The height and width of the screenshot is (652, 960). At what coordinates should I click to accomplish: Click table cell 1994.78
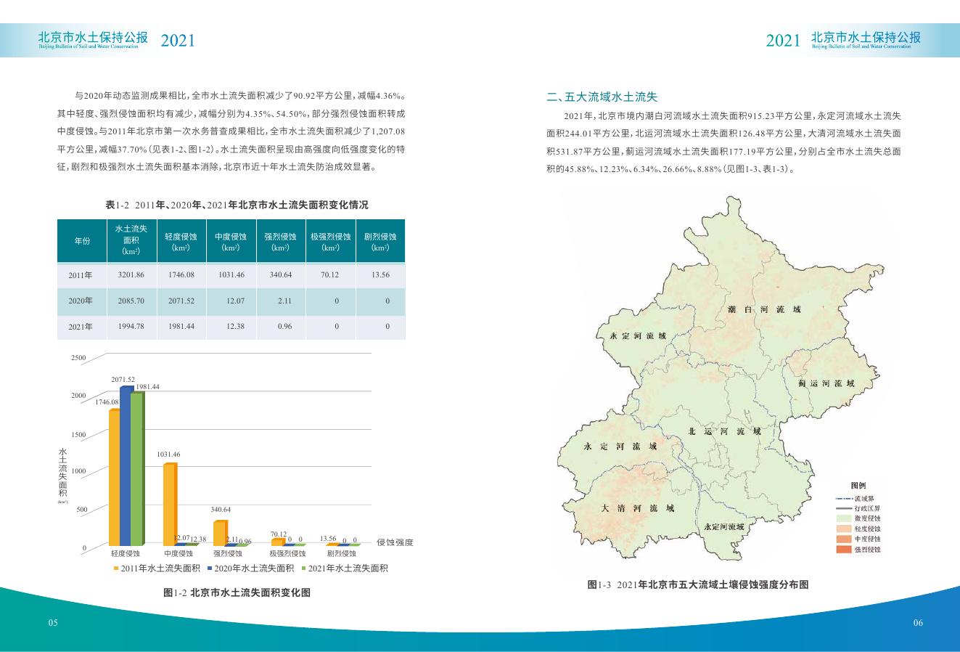tap(131, 327)
